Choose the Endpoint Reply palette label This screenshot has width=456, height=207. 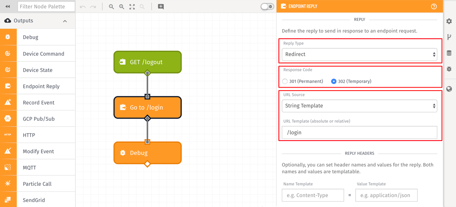click(x=41, y=86)
